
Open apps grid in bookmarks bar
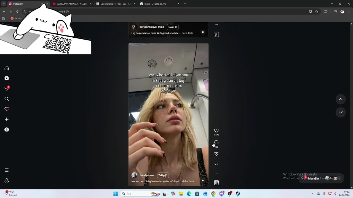[x=4, y=18]
